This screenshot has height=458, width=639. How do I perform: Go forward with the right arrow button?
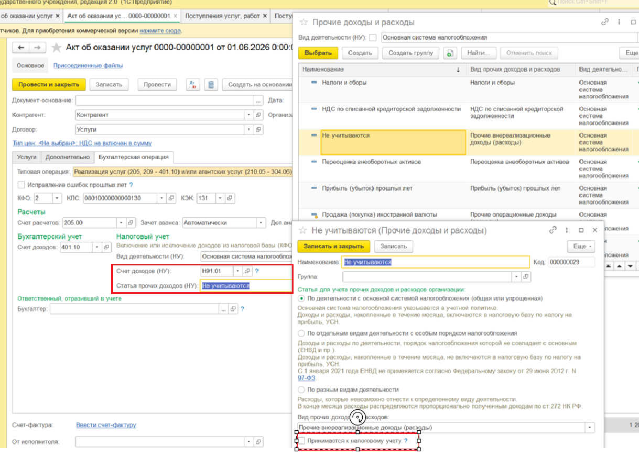click(x=37, y=48)
